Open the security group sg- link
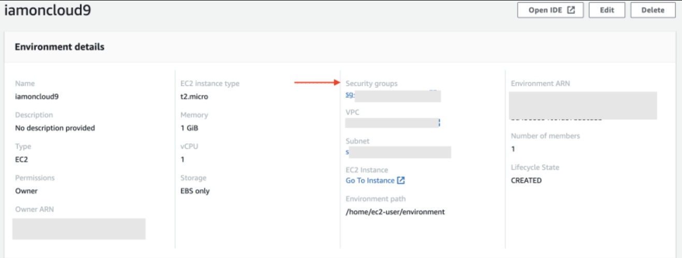 click(350, 96)
